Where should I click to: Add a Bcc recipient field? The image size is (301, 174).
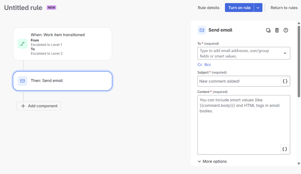[x=208, y=65]
